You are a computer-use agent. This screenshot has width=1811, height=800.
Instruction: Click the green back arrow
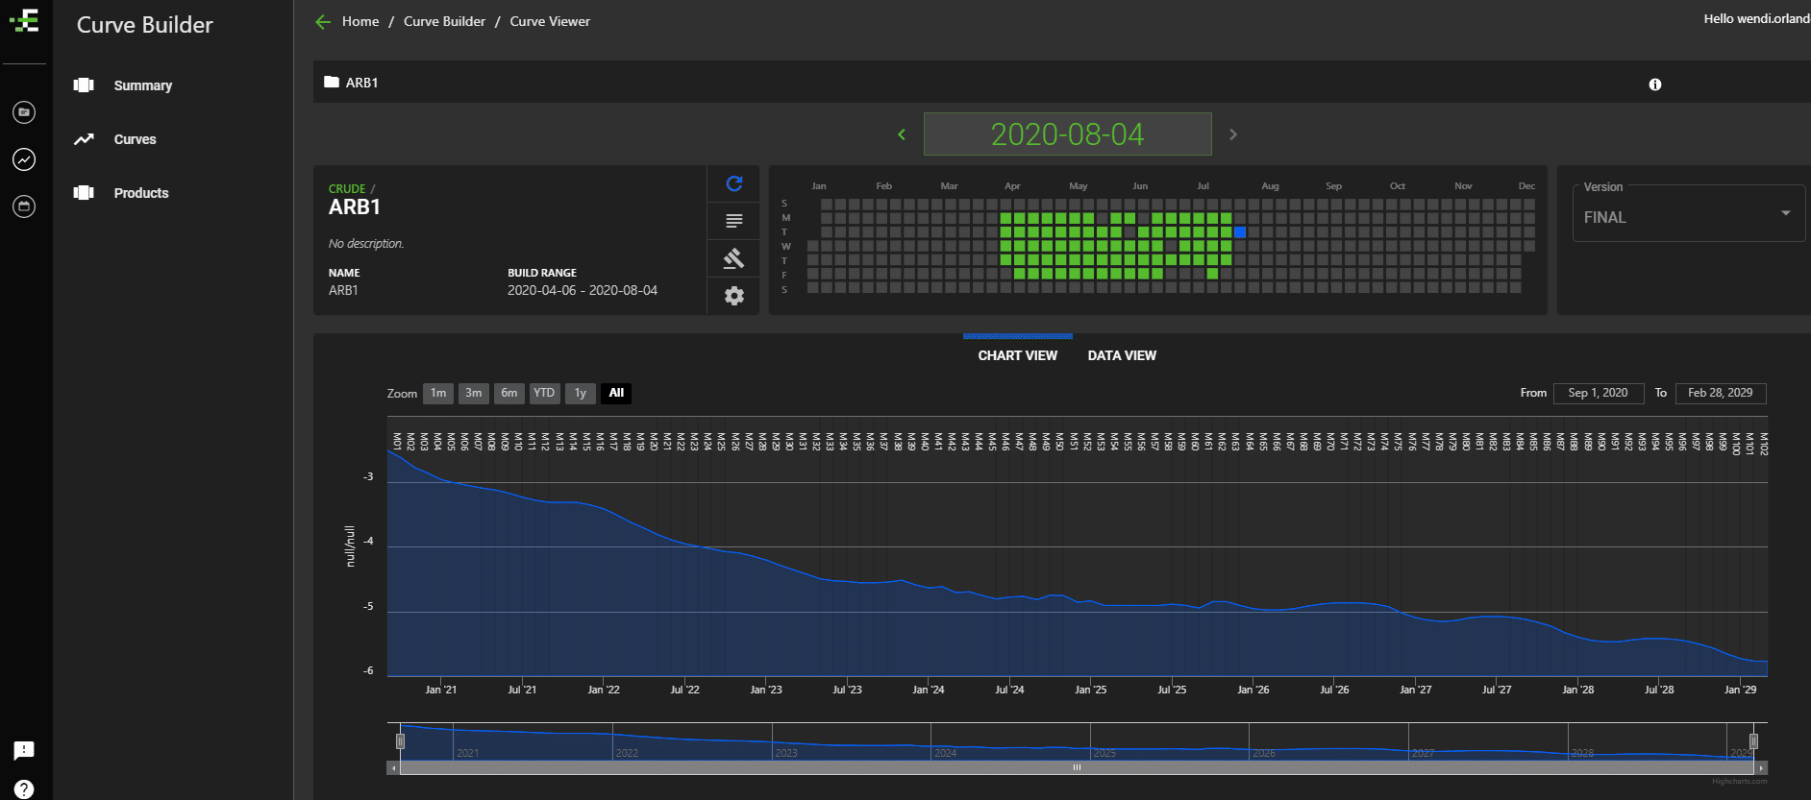point(323,21)
